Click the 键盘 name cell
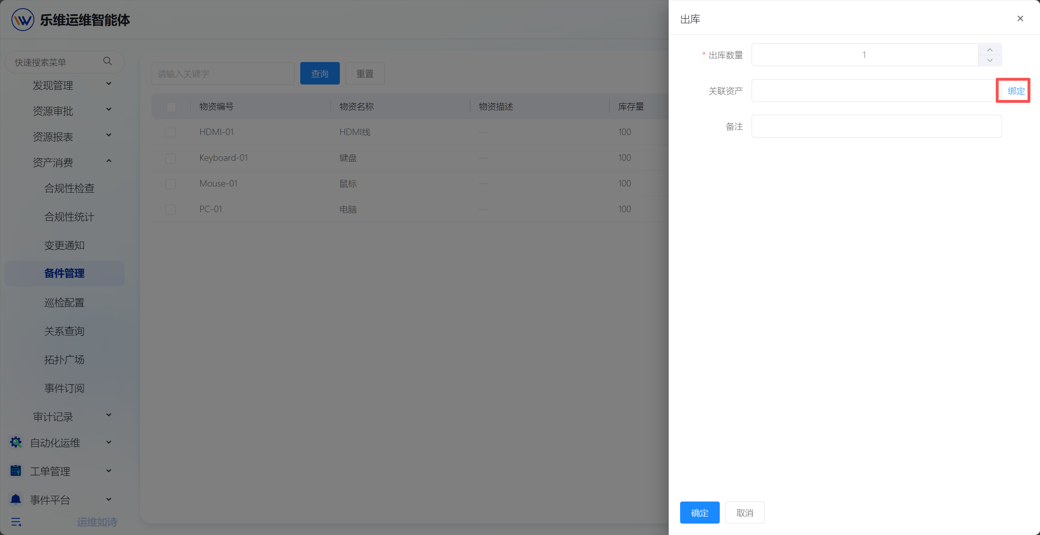This screenshot has width=1040, height=535. [x=348, y=158]
